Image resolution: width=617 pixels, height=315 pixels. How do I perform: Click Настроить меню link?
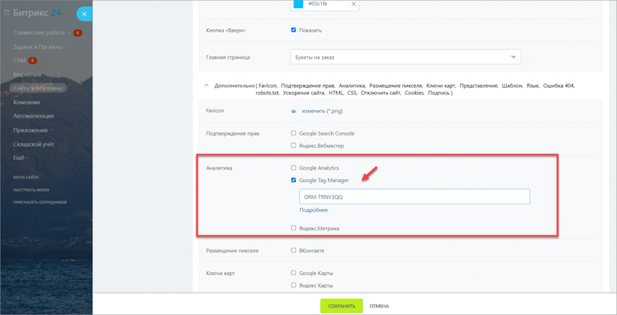31,190
